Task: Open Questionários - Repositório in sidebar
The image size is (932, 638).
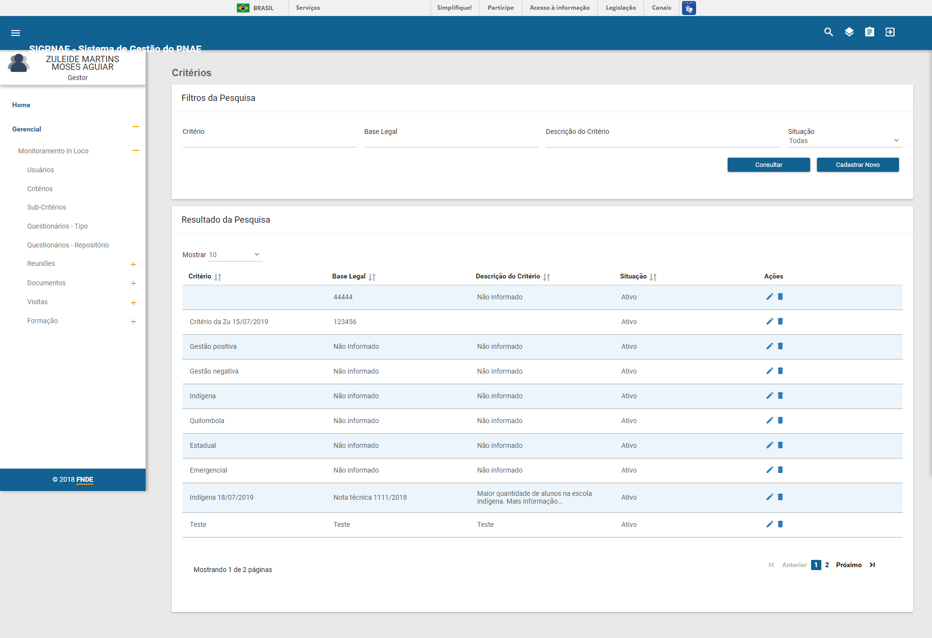Action: [68, 245]
